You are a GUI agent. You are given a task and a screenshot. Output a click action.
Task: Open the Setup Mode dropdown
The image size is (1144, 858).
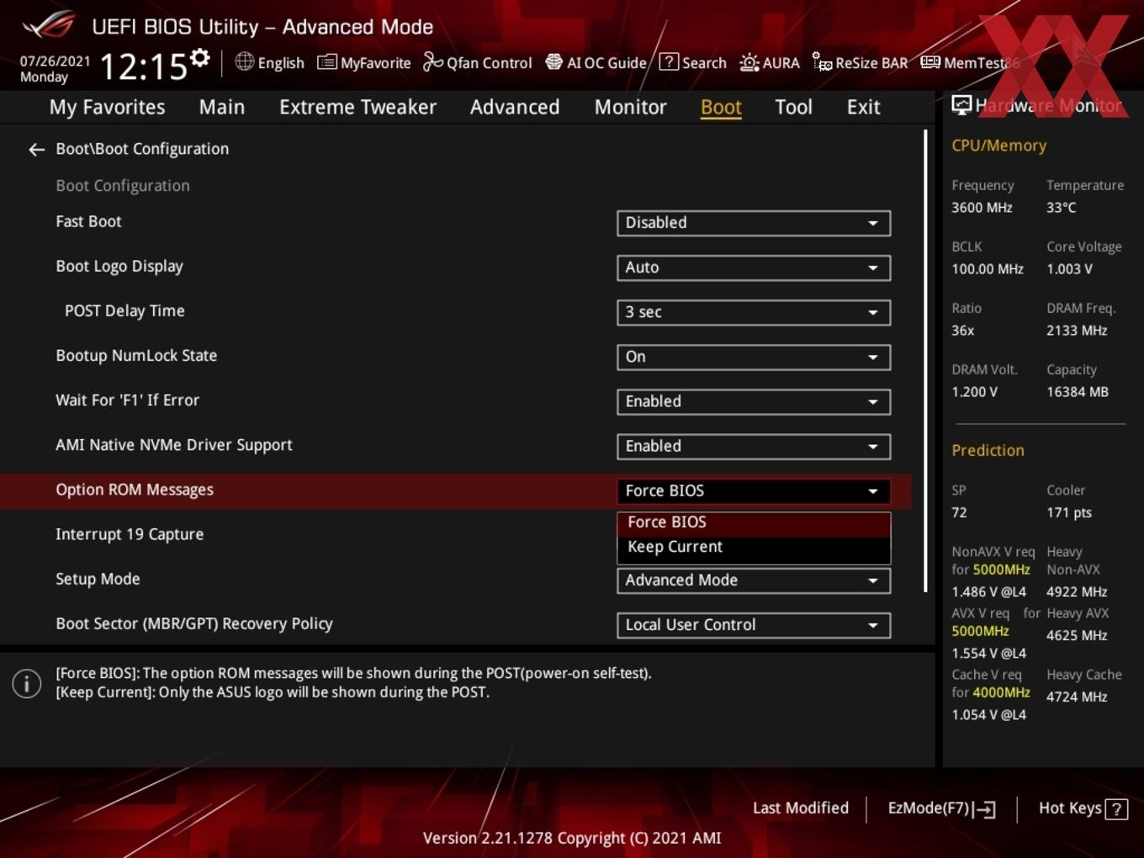(x=754, y=580)
